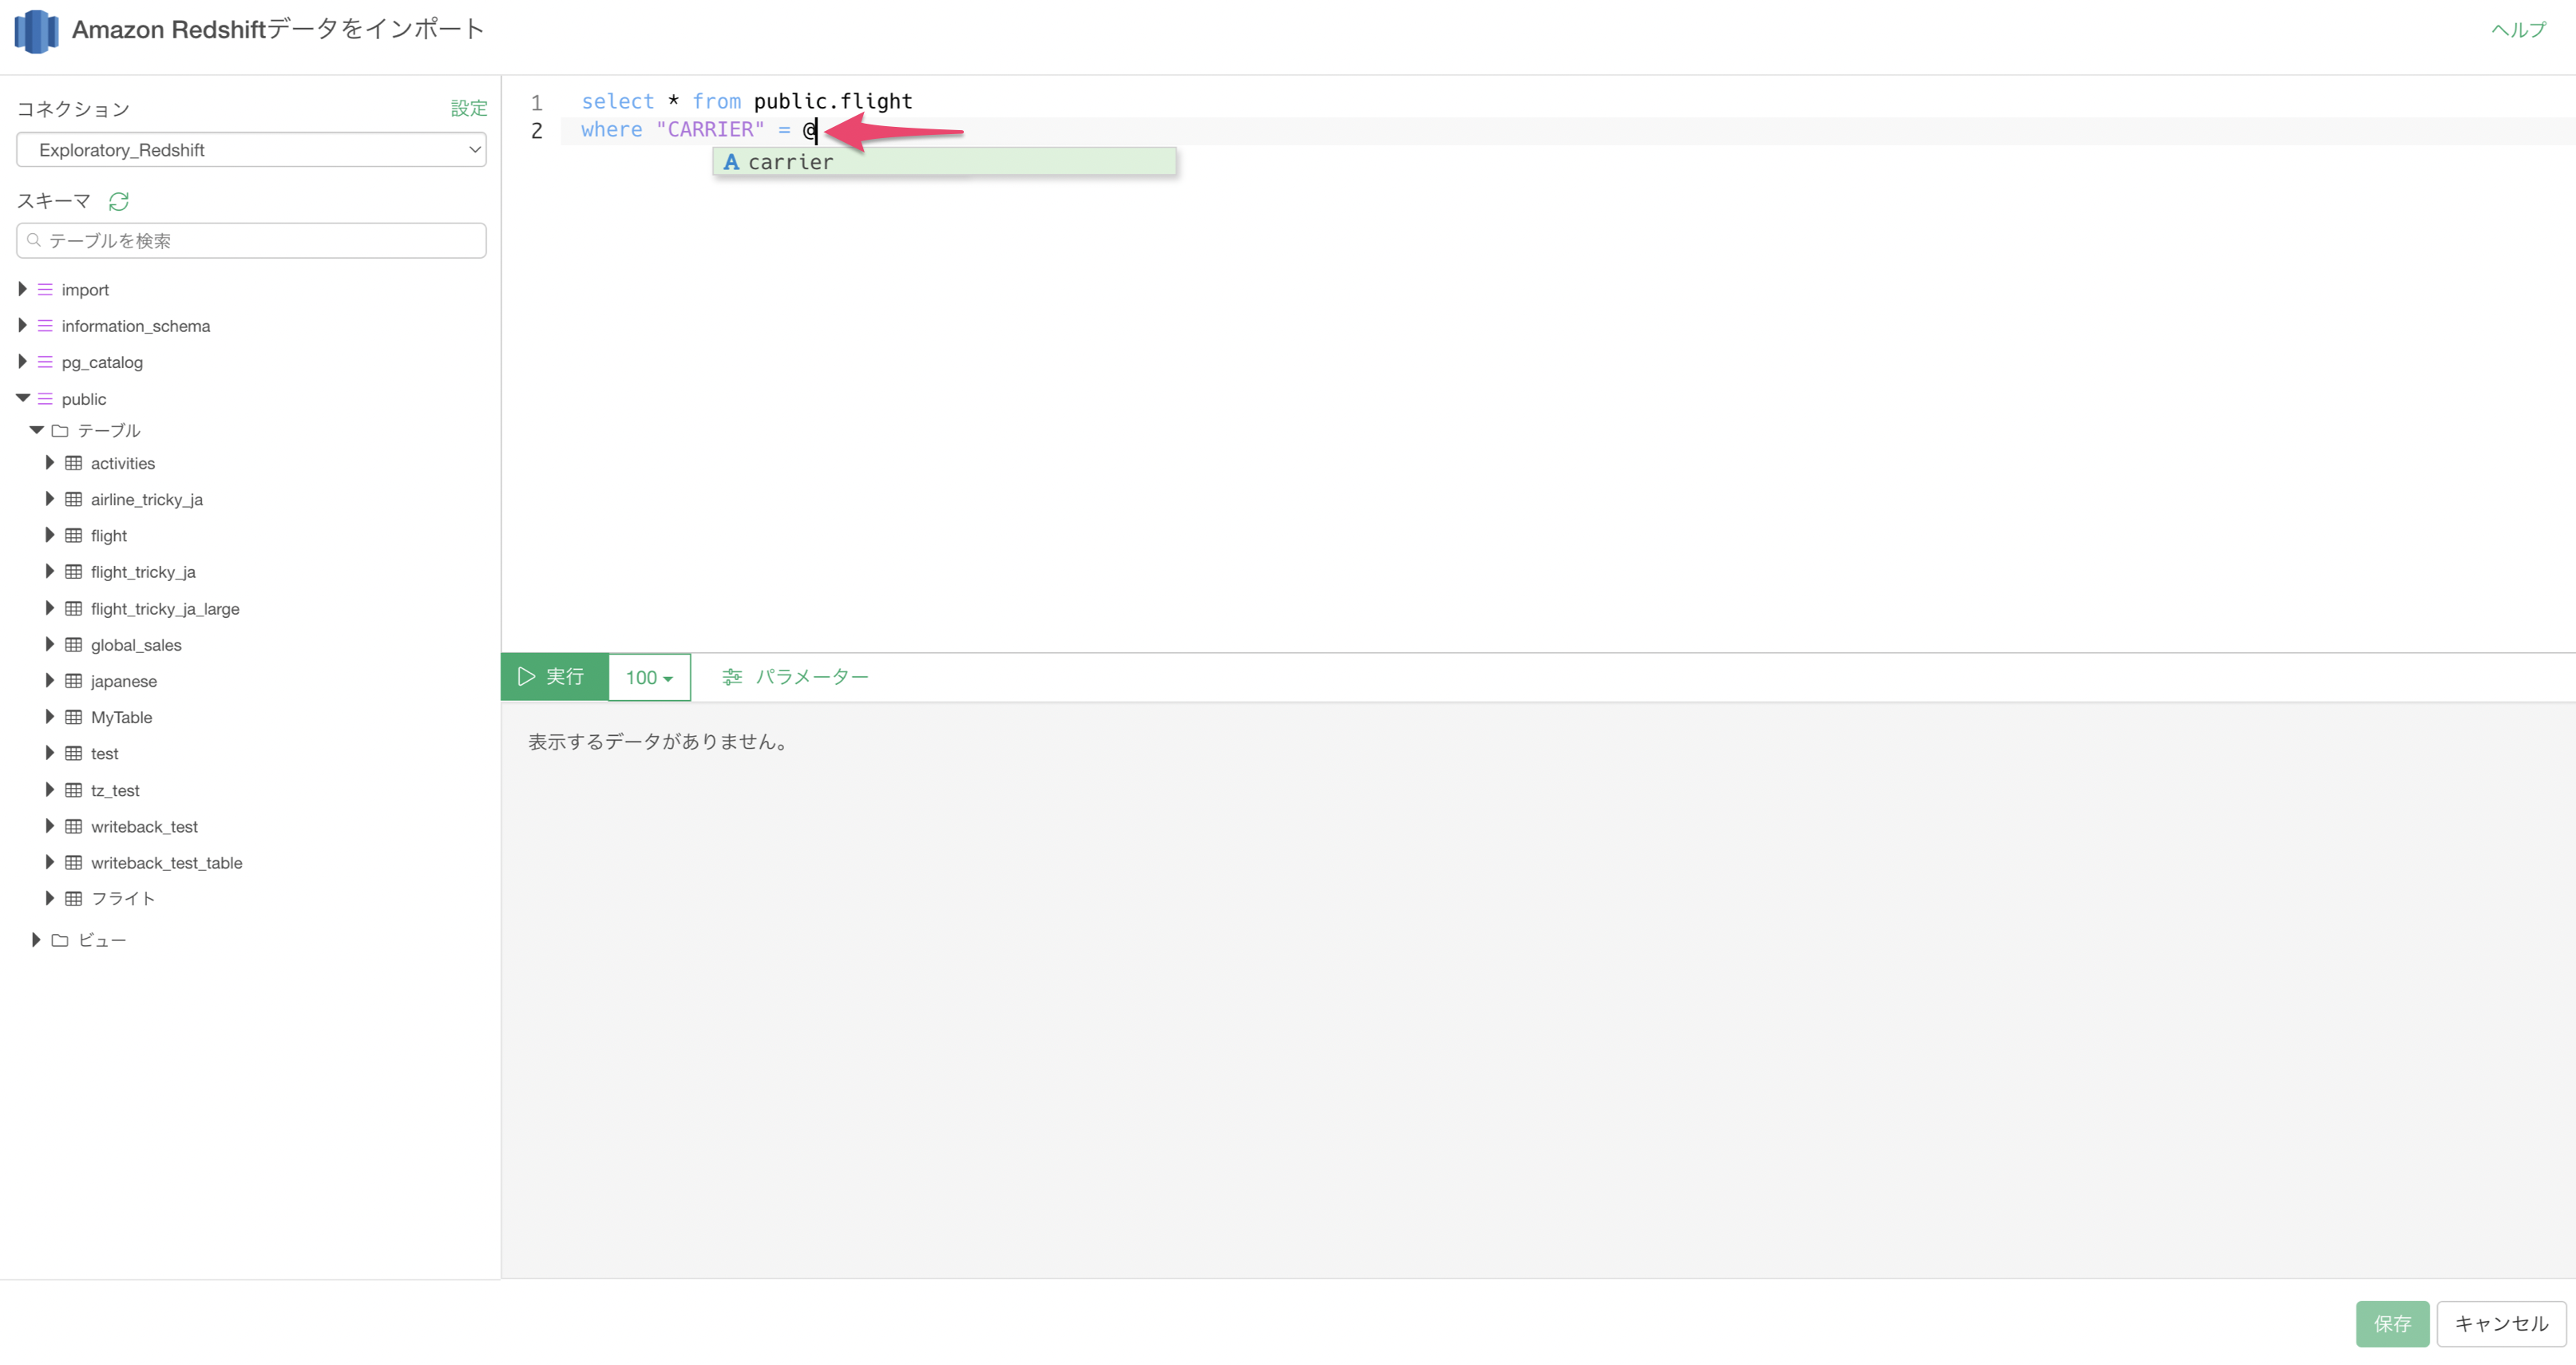
Task: Open the 100 row limit dropdown
Action: 649,678
